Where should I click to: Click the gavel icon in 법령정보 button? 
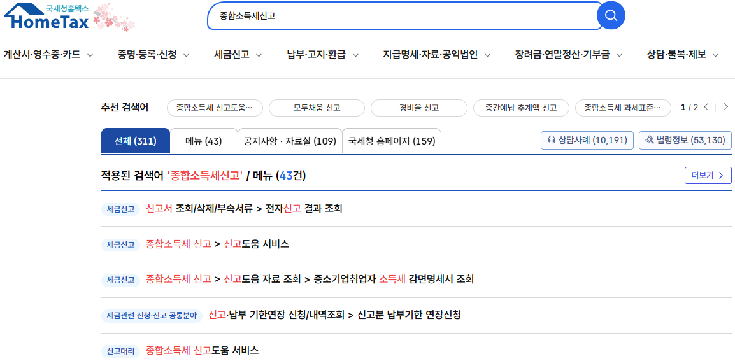pyautogui.click(x=649, y=139)
